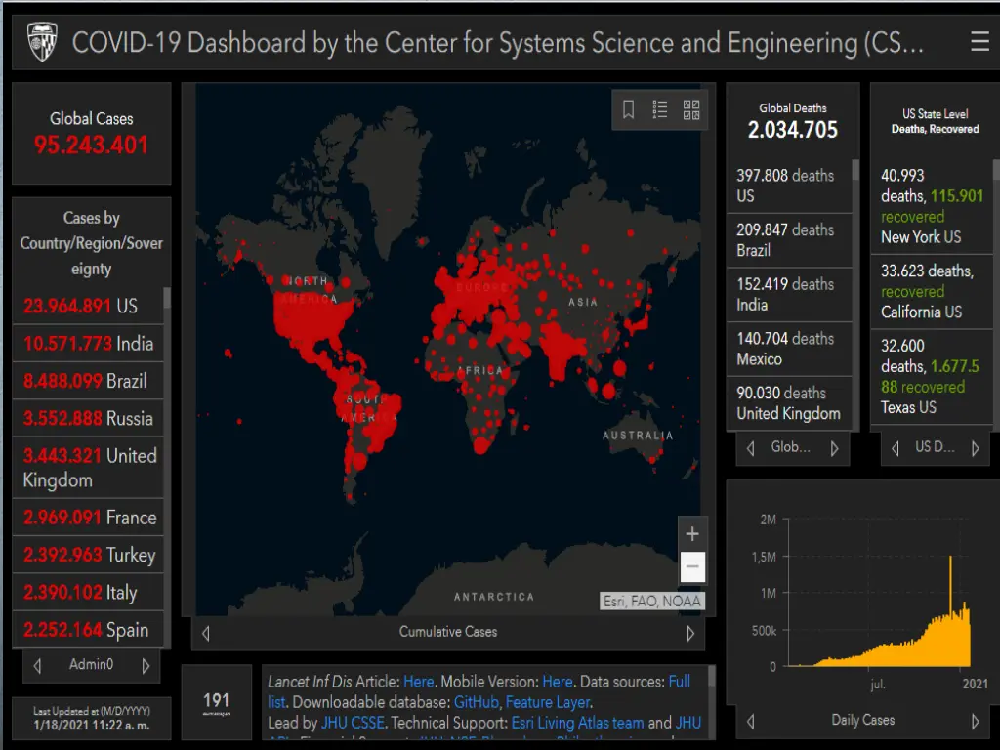1000x750 pixels.
Task: Select 209.847 deaths Brazil entry
Action: 789,240
